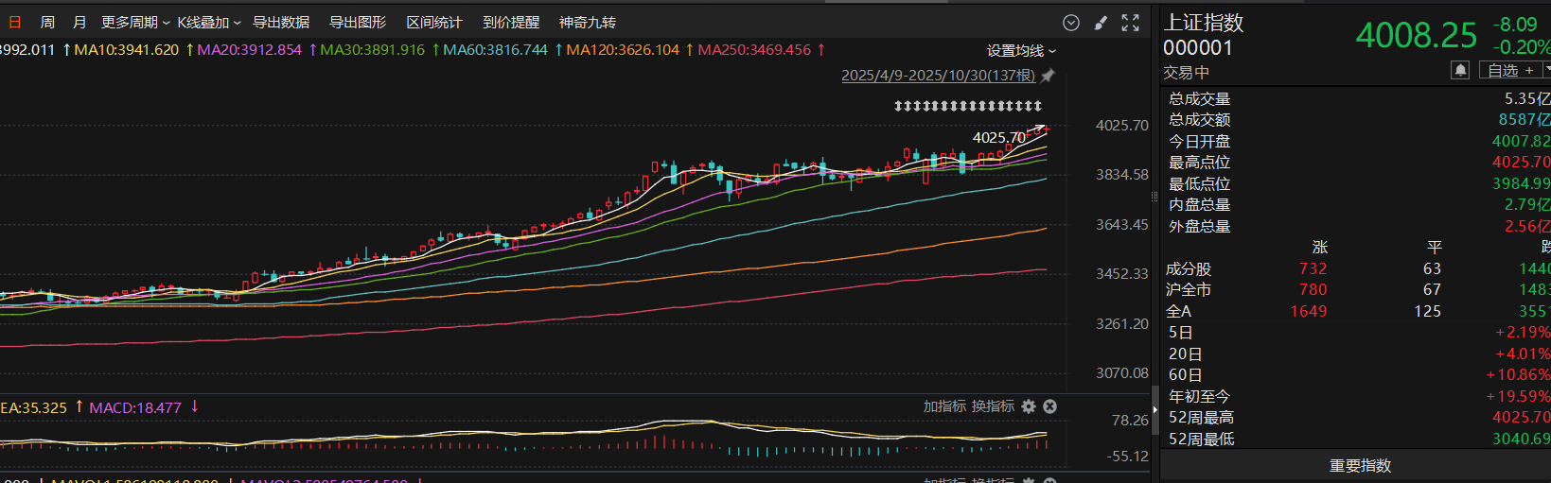Image resolution: width=1551 pixels, height=483 pixels.
Task: Click the 60日 change row label
Action: [x=1185, y=375]
